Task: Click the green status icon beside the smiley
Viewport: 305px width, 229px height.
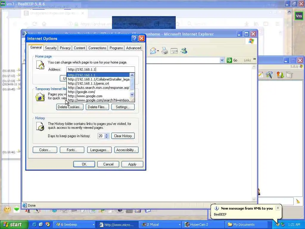Action: click(17, 209)
